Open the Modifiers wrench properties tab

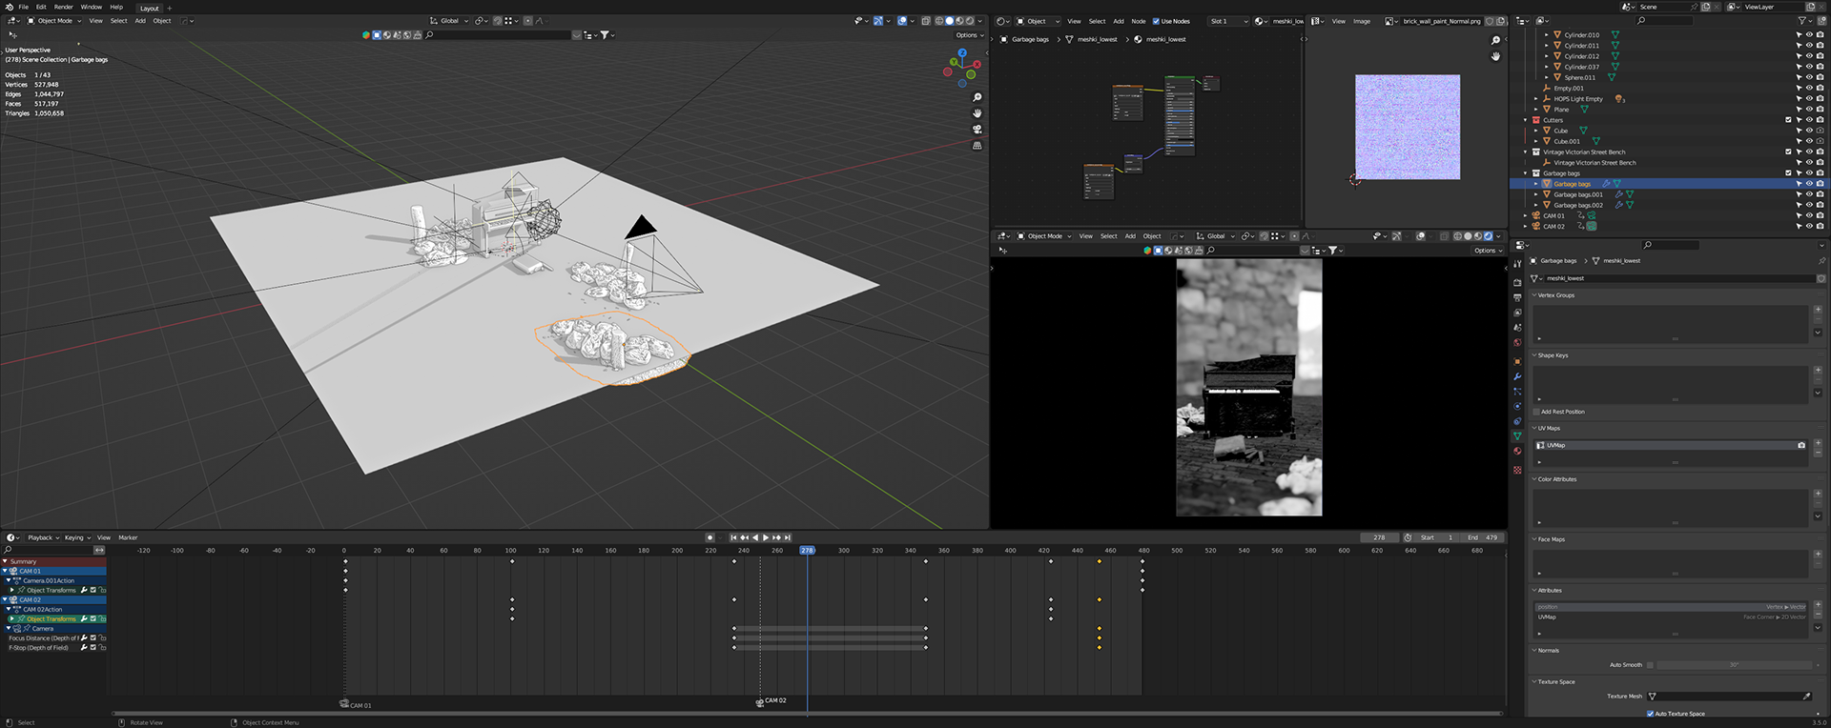(1517, 376)
